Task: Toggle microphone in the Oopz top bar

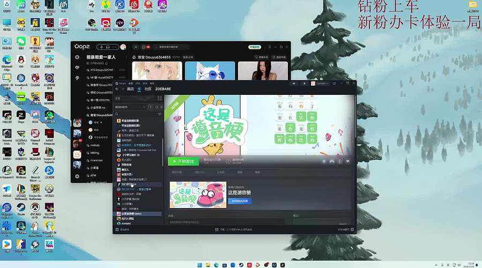Action: pyautogui.click(x=101, y=47)
